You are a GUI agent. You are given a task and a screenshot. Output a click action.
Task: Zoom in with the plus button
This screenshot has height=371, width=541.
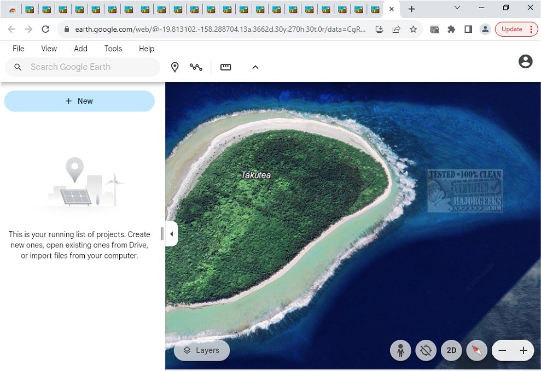(523, 350)
